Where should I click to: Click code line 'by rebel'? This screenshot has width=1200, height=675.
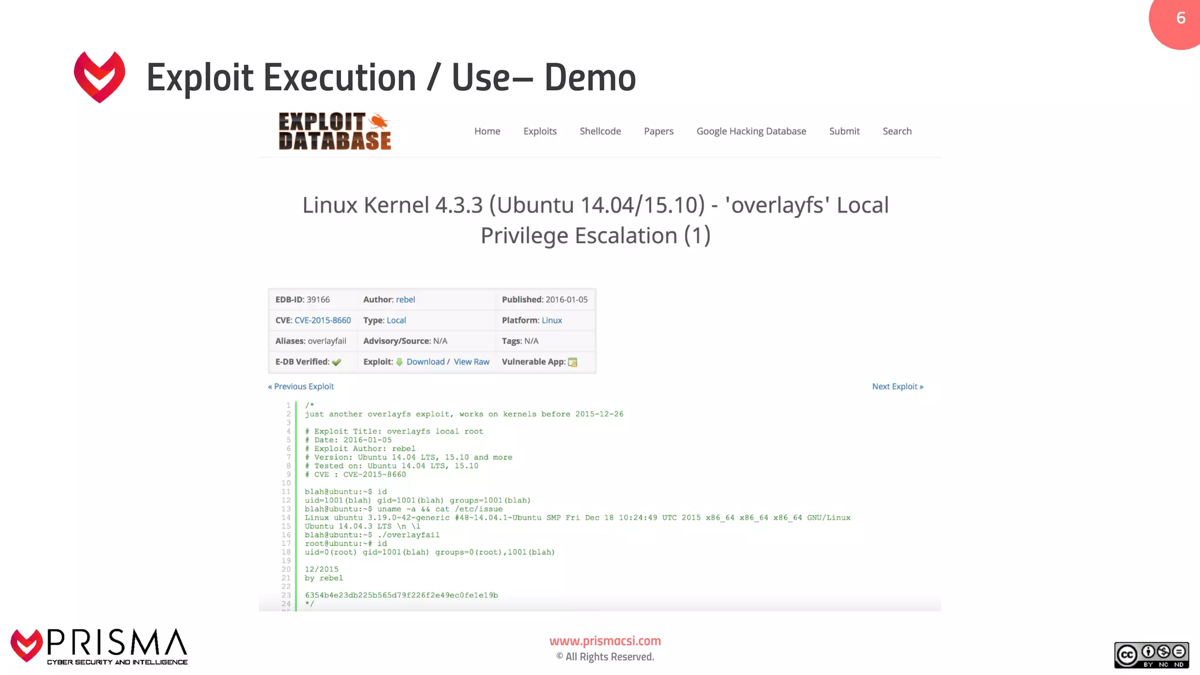pos(324,578)
